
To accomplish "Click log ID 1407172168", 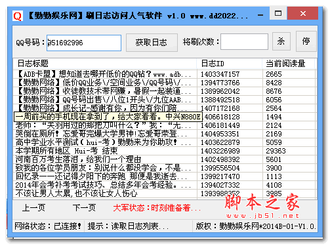I will pyautogui.click(x=220, y=108).
